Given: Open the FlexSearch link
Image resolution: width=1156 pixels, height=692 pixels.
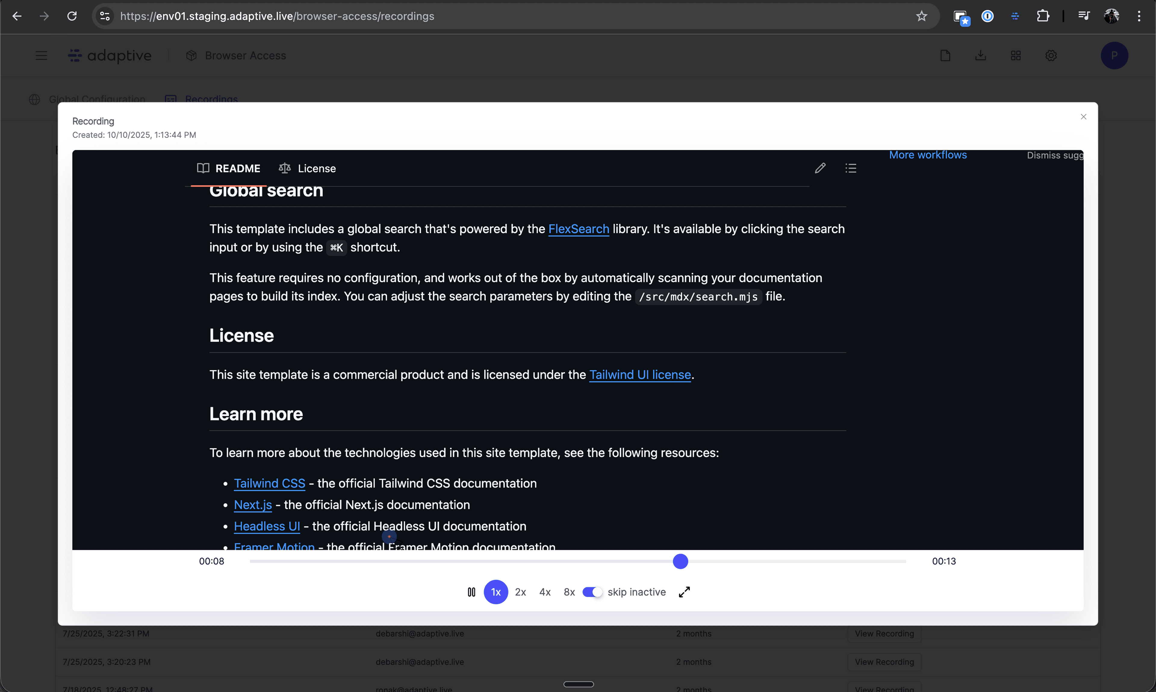Looking at the screenshot, I should click(x=579, y=229).
